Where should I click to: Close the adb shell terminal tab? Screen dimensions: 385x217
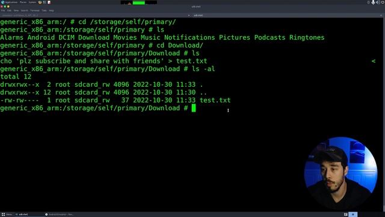click(381, 15)
